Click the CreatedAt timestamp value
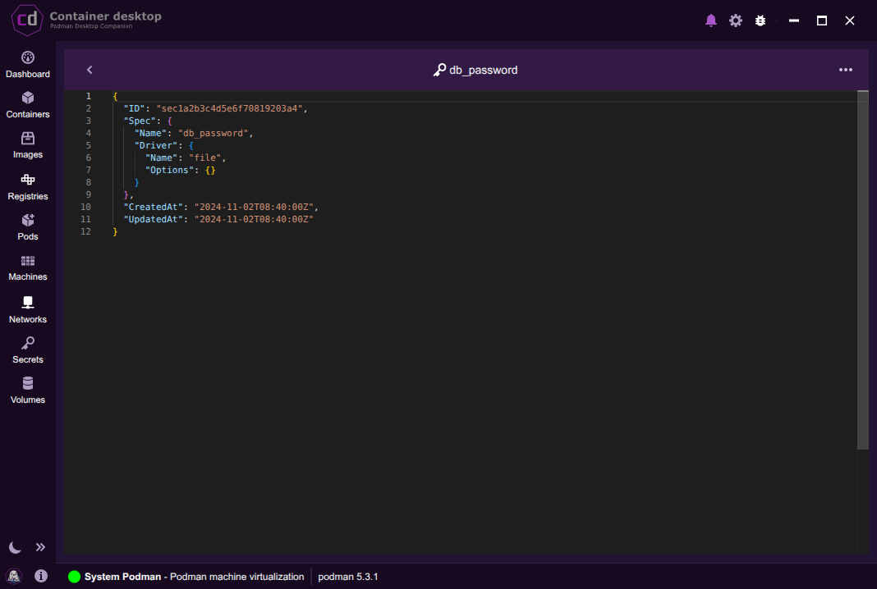 tap(254, 207)
